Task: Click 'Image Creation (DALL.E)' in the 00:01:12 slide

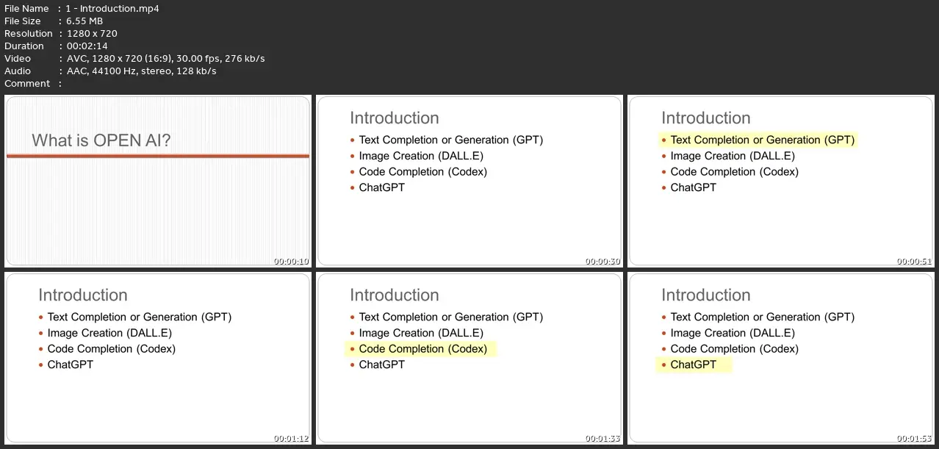Action: (x=110, y=333)
